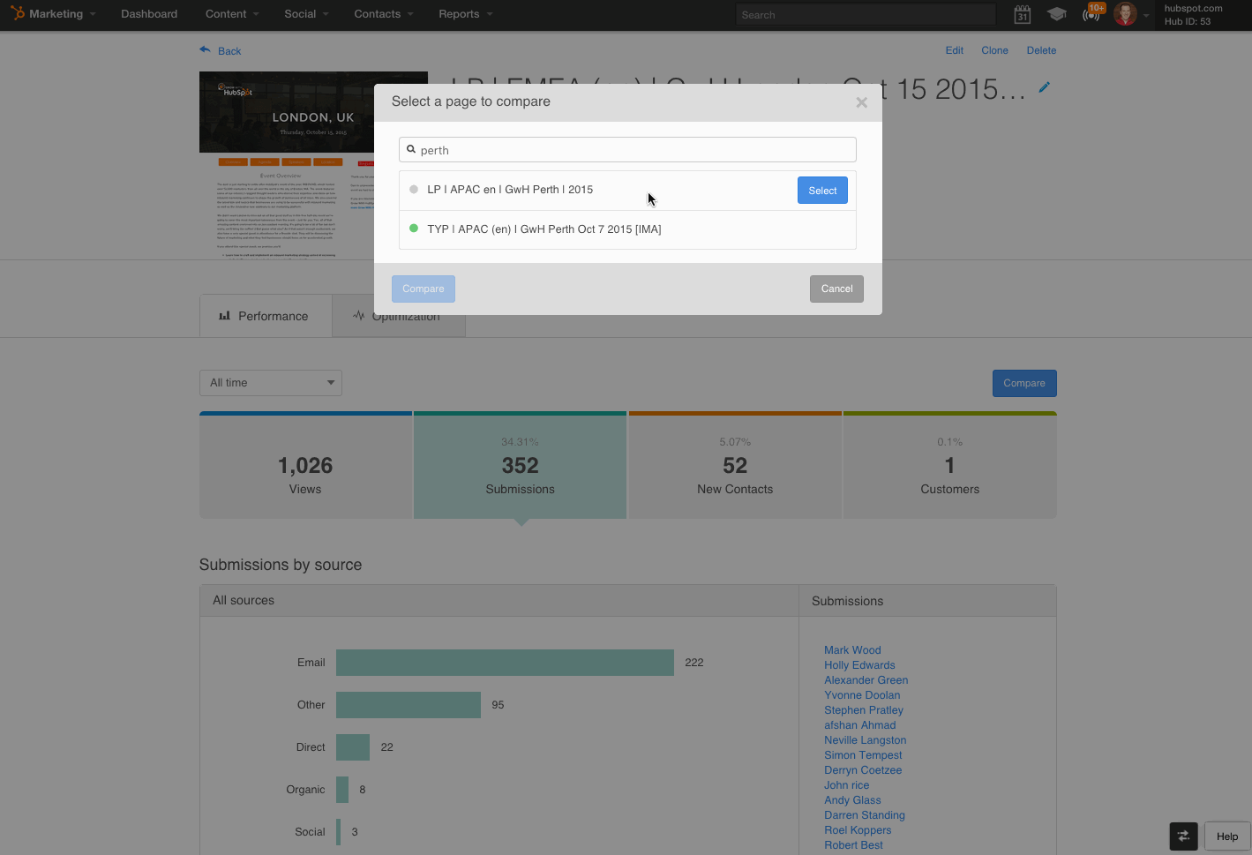Open the notifications broadcast icon
This screenshot has height=855, width=1252.
1091,14
